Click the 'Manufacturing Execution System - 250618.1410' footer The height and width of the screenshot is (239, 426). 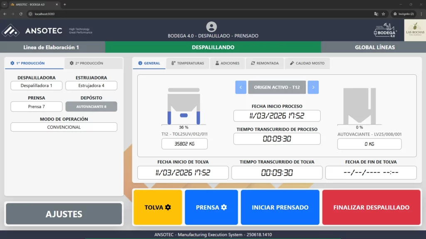coord(225,235)
